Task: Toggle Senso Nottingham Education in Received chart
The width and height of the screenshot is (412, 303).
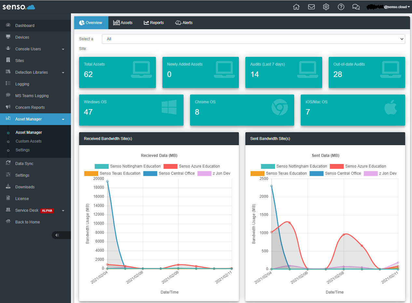Action: (x=128, y=166)
